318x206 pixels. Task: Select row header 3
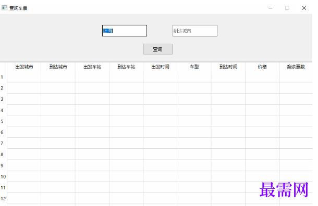click(x=4, y=99)
